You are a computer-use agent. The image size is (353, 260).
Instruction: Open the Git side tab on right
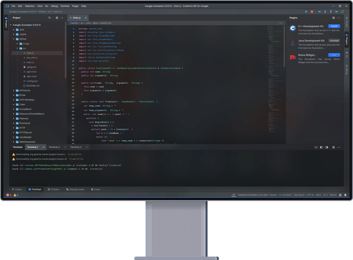347,55
